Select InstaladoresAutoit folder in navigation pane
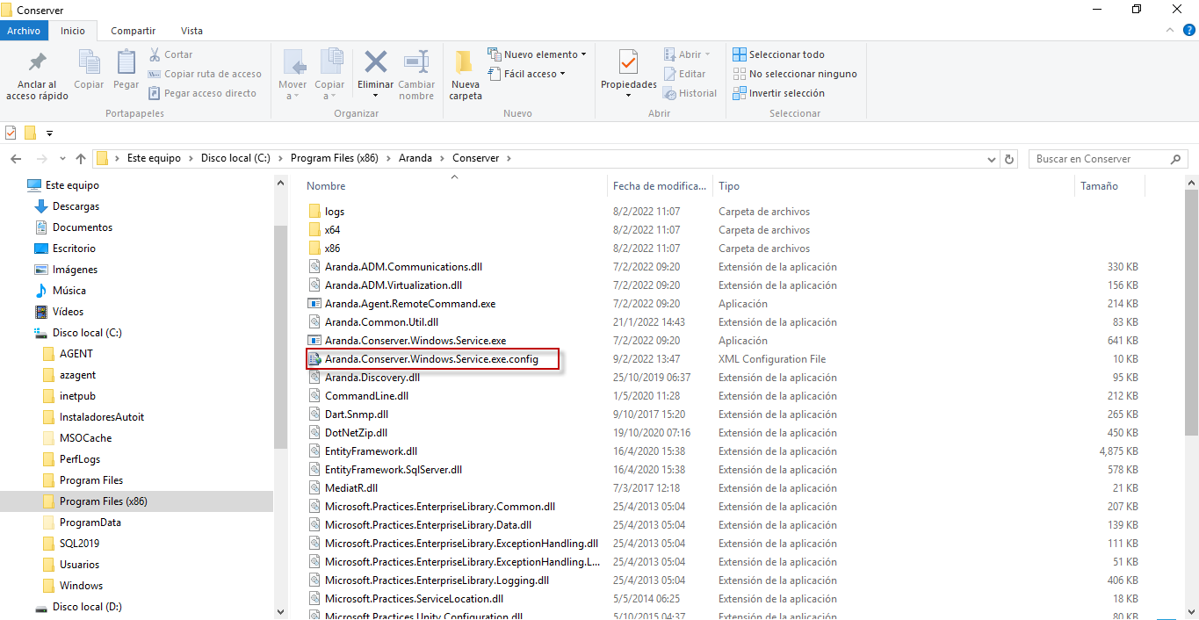The height and width of the screenshot is (620, 1199). pos(102,417)
